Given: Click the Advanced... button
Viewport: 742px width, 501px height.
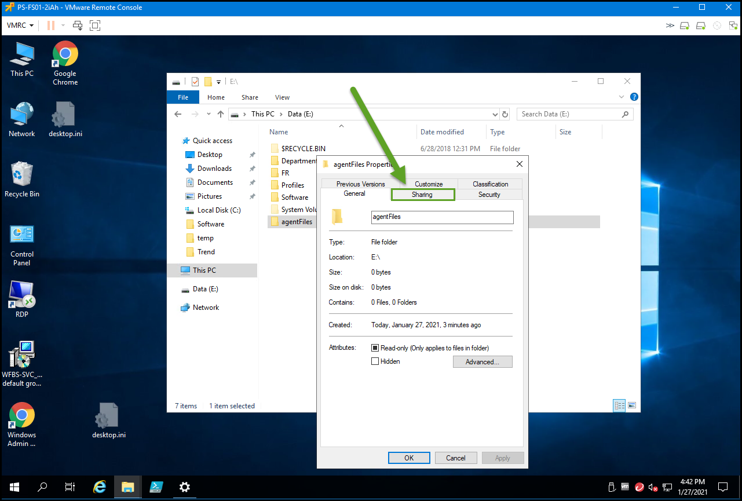Looking at the screenshot, I should click(483, 362).
